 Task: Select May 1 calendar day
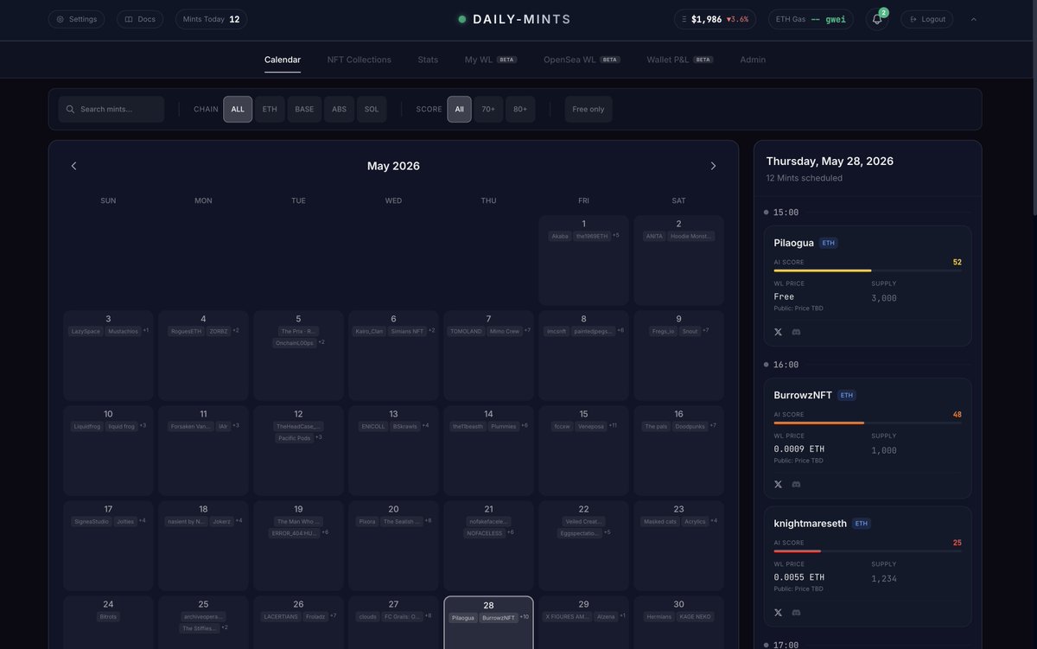click(x=583, y=260)
